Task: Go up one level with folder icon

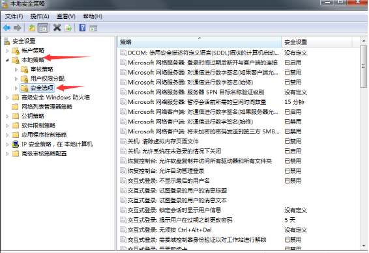Action: point(32,28)
